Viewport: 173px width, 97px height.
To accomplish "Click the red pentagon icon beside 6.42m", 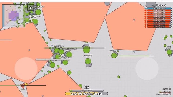I will pos(145,27).
